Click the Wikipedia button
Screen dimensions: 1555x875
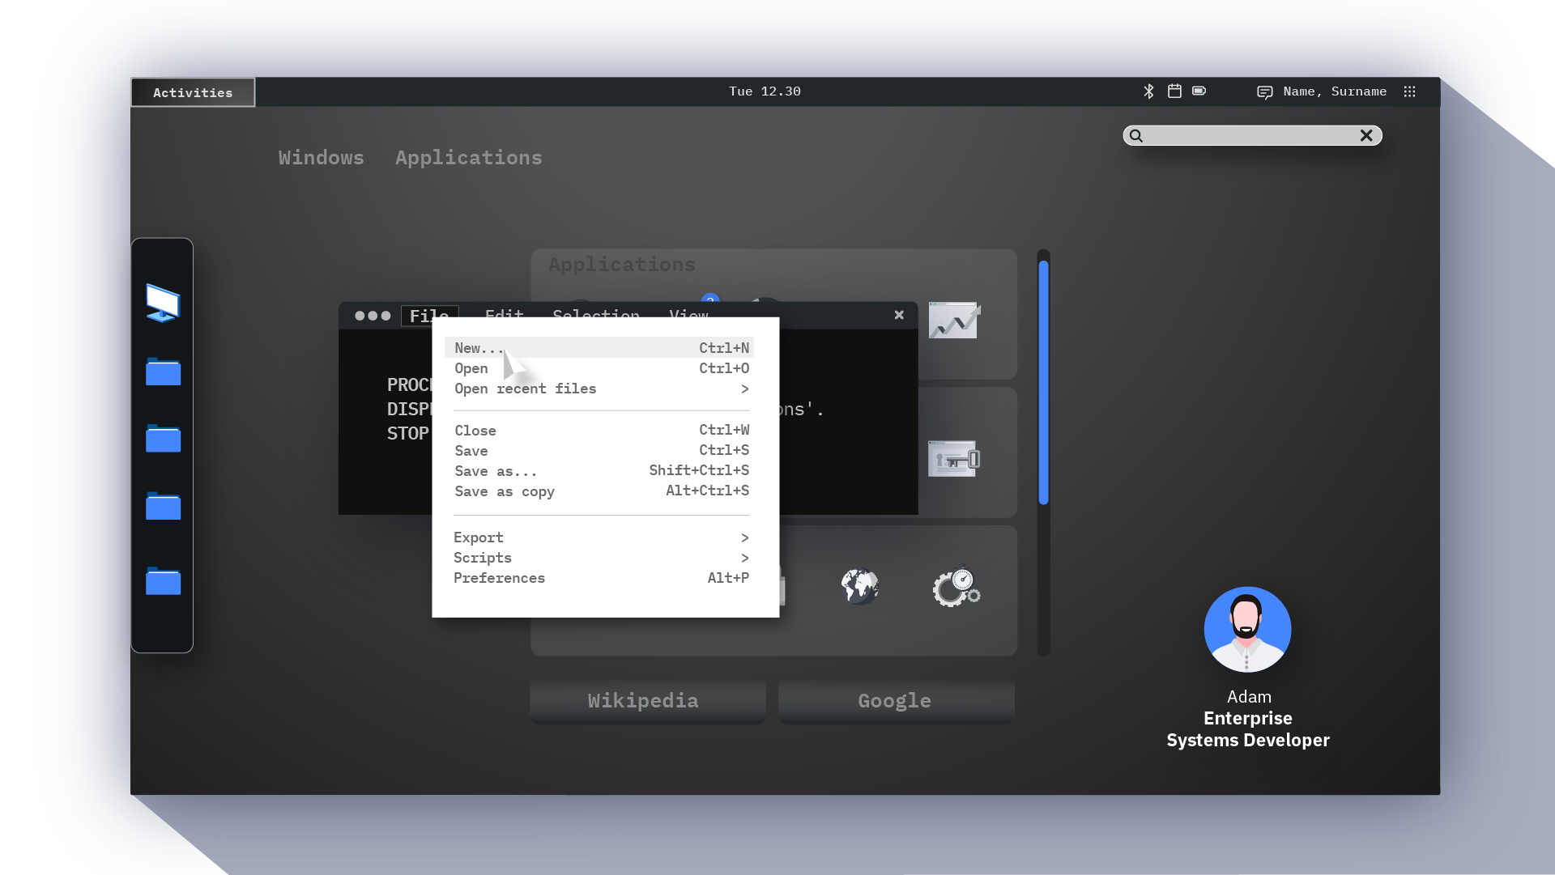click(644, 701)
